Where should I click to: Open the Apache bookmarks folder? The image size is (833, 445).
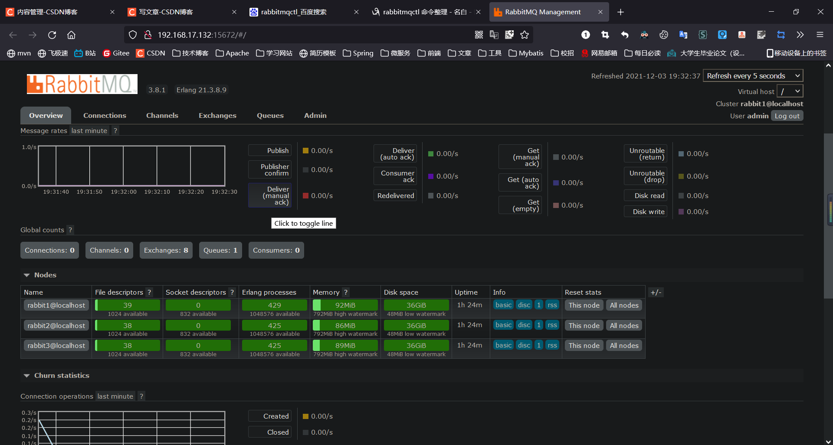(x=233, y=53)
